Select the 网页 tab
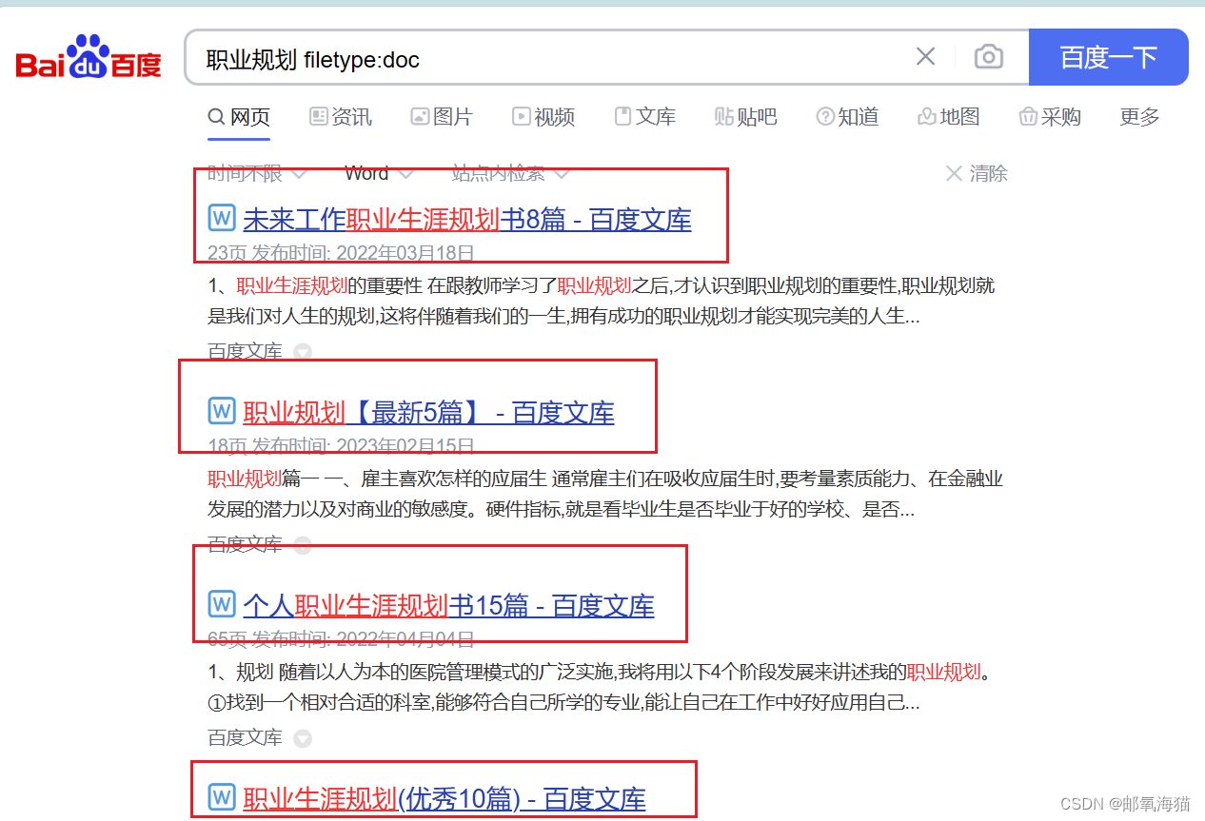1205x821 pixels. tap(239, 117)
